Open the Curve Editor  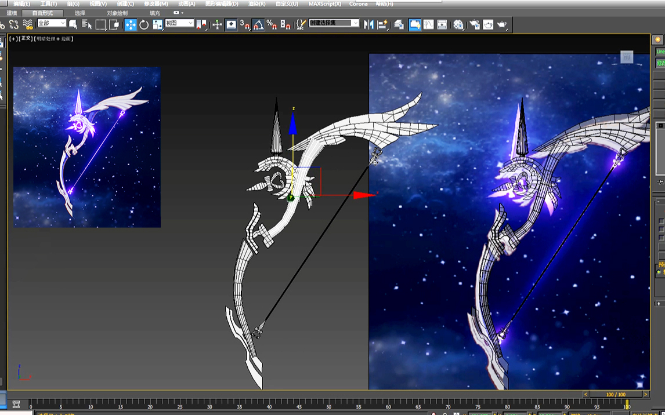click(428, 24)
